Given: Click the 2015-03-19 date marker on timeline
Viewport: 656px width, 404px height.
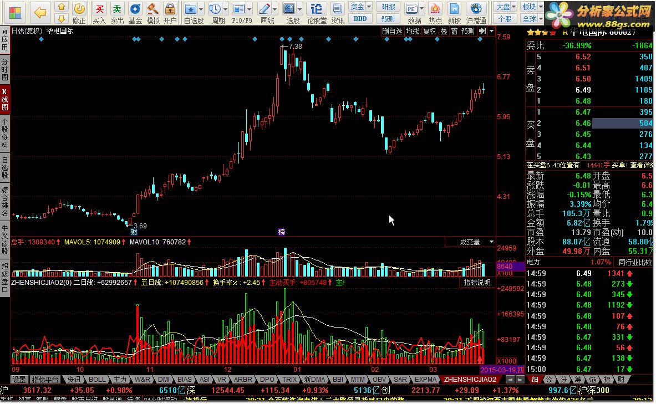Looking at the screenshot, I should point(502,370).
